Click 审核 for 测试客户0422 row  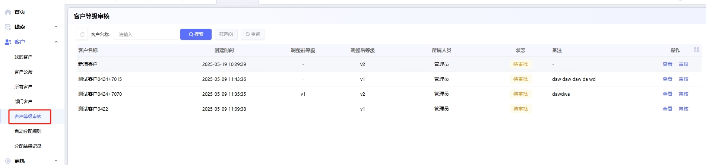(x=684, y=109)
